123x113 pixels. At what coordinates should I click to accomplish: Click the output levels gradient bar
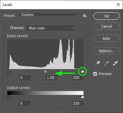[45, 93]
